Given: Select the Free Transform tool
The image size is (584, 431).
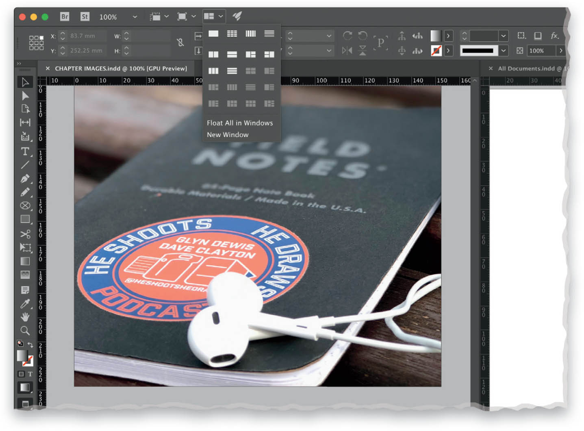Looking at the screenshot, I should coord(25,247).
